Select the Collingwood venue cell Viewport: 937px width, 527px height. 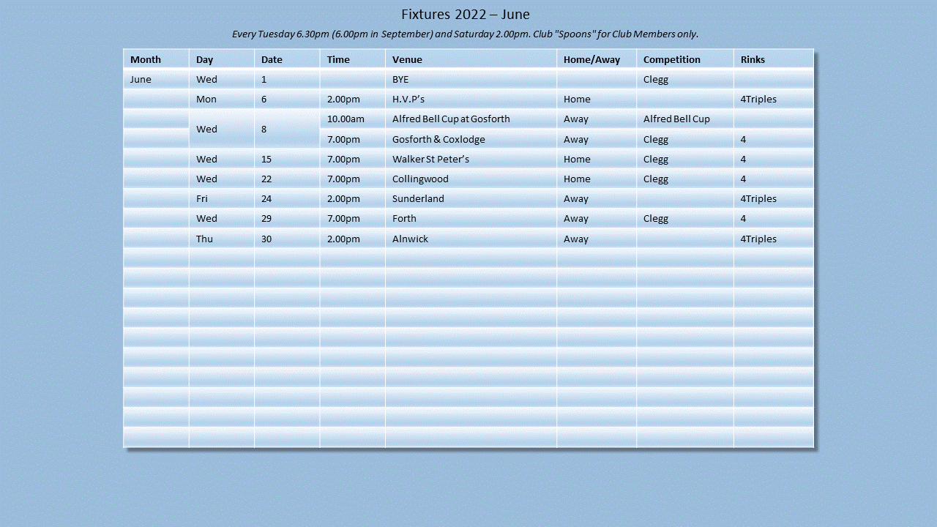[x=420, y=179]
